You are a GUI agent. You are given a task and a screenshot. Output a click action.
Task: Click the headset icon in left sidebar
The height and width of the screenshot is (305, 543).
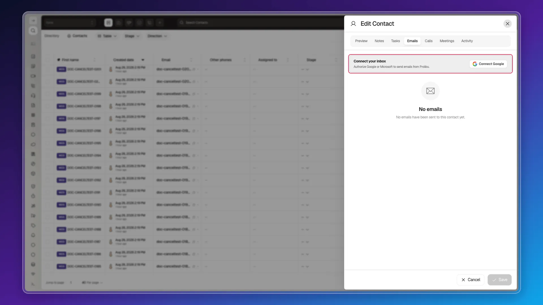[33, 95]
